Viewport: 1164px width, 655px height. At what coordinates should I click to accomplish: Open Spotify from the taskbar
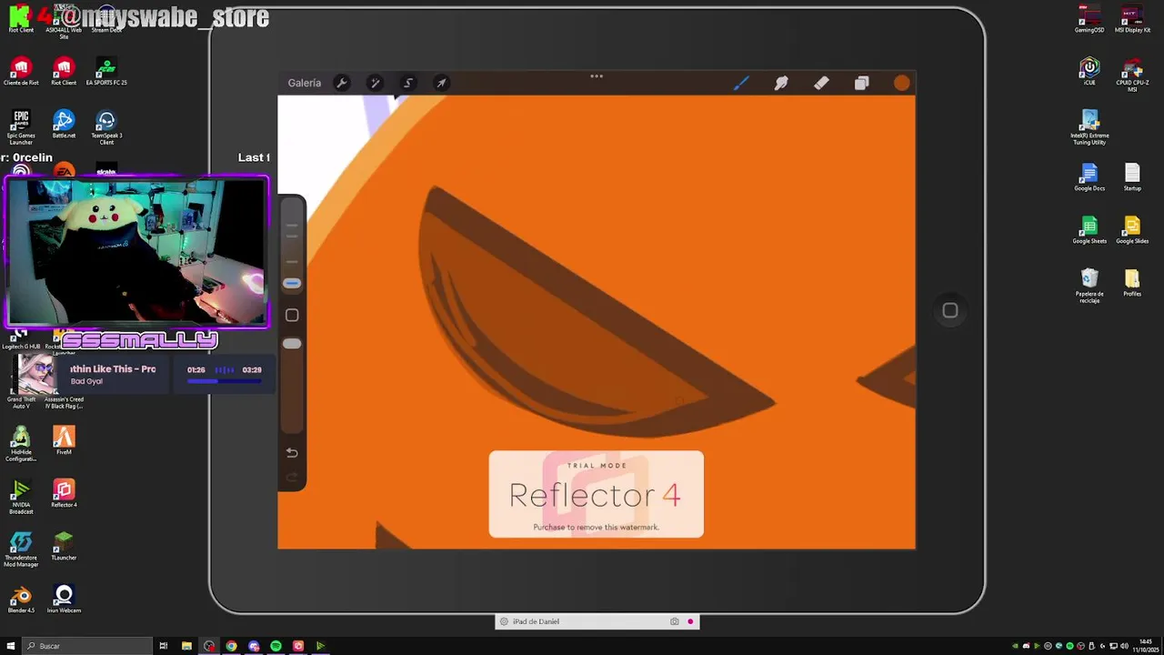276,646
